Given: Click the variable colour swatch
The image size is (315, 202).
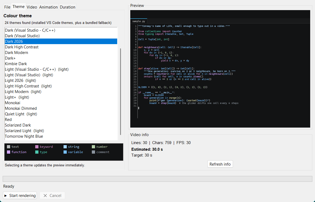Looking at the screenshot, I should pos(65,152).
